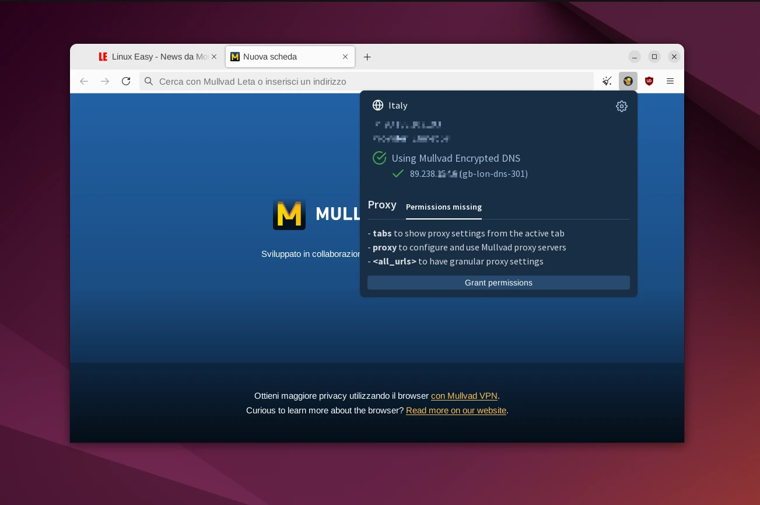Image resolution: width=760 pixels, height=505 pixels.
Task: Select the Permissions missing section under Proxy
Action: [x=444, y=207]
